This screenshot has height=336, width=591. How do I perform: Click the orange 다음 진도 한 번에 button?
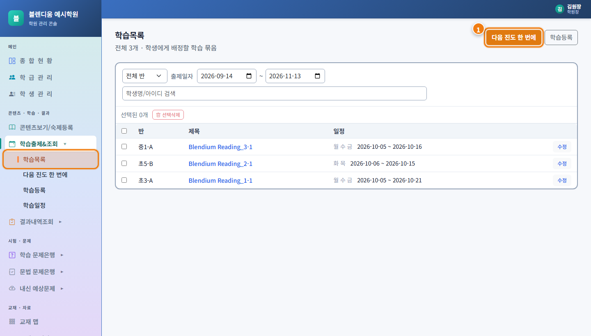pyautogui.click(x=514, y=38)
